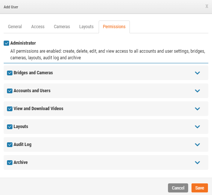The height and width of the screenshot is (195, 212).
Task: Toggle the Bridges and Cameras checkbox
Action: pos(10,73)
